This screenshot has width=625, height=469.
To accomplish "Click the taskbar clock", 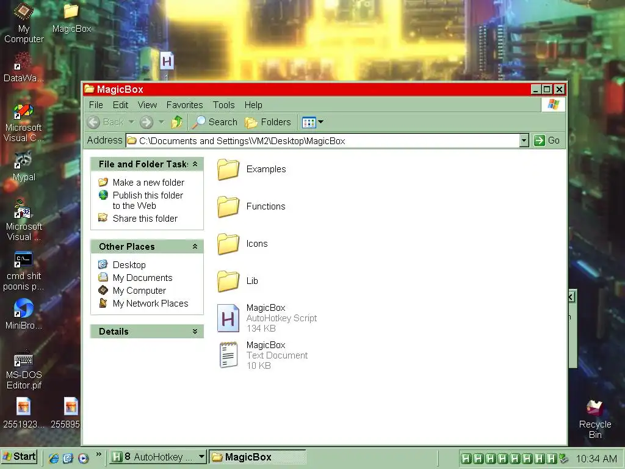I will coord(596,459).
